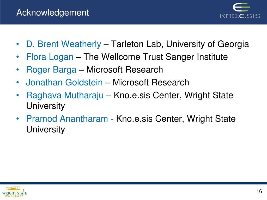Click the dark blue footer divider bar

tap(133, 183)
